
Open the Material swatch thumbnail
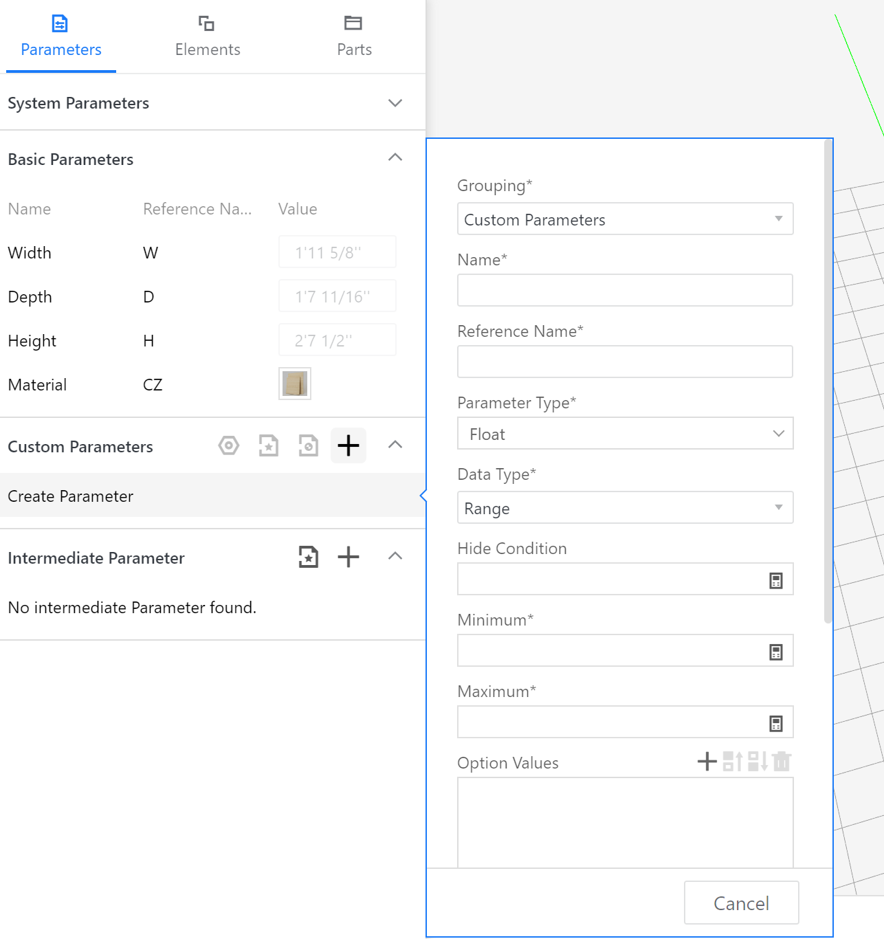pos(295,384)
